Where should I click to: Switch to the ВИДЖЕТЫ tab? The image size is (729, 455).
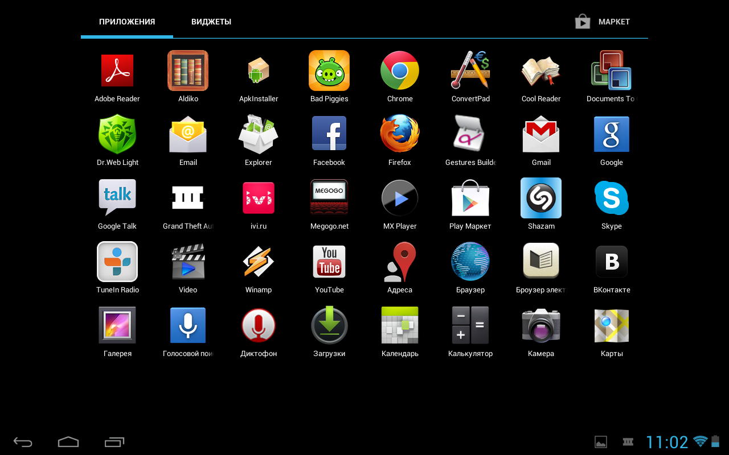click(211, 22)
